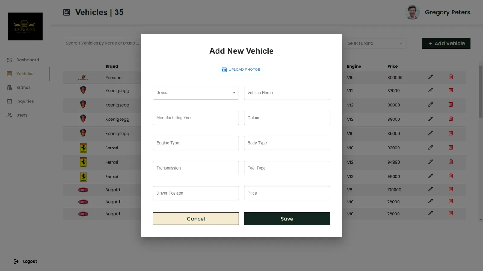Focus the Fuel Type field
This screenshot has width=483, height=271.
287,168
